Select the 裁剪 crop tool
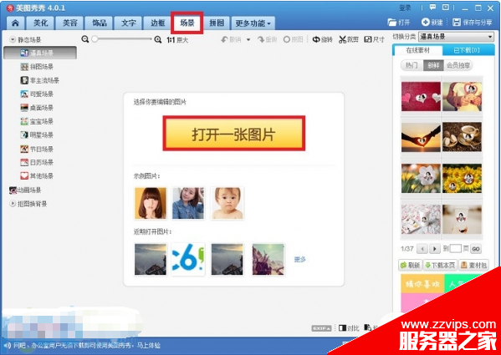The height and width of the screenshot is (355, 501). click(349, 39)
